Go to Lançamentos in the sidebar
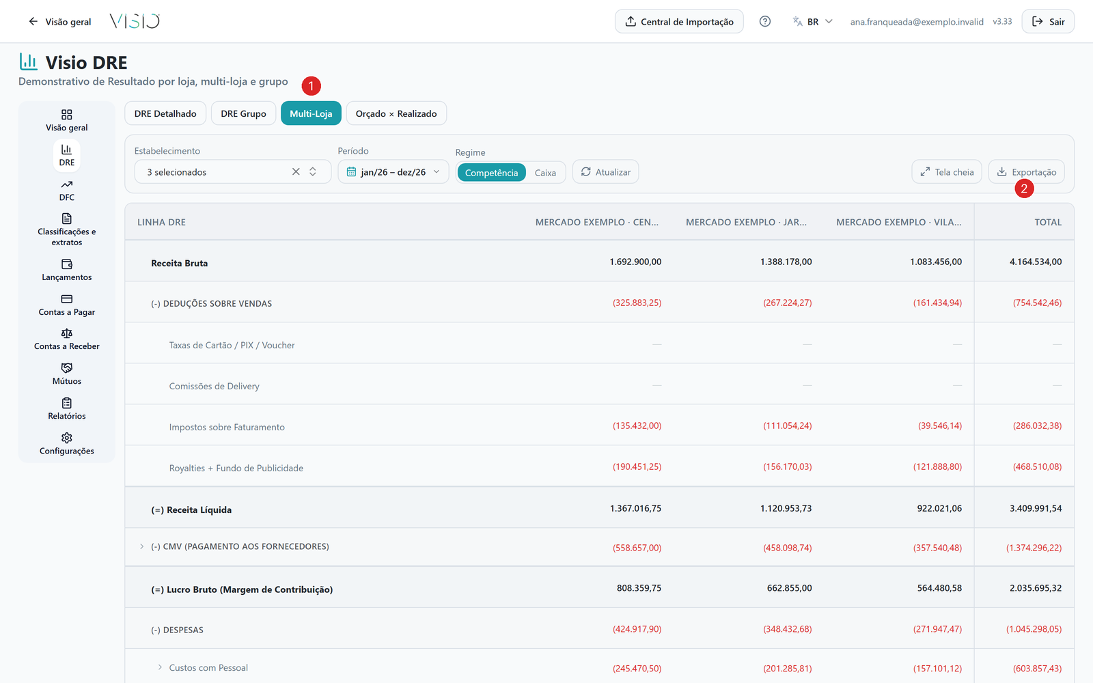Image resolution: width=1093 pixels, height=683 pixels. click(66, 270)
